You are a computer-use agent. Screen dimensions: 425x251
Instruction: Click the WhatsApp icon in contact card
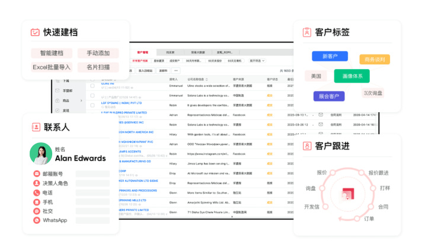coord(37,220)
